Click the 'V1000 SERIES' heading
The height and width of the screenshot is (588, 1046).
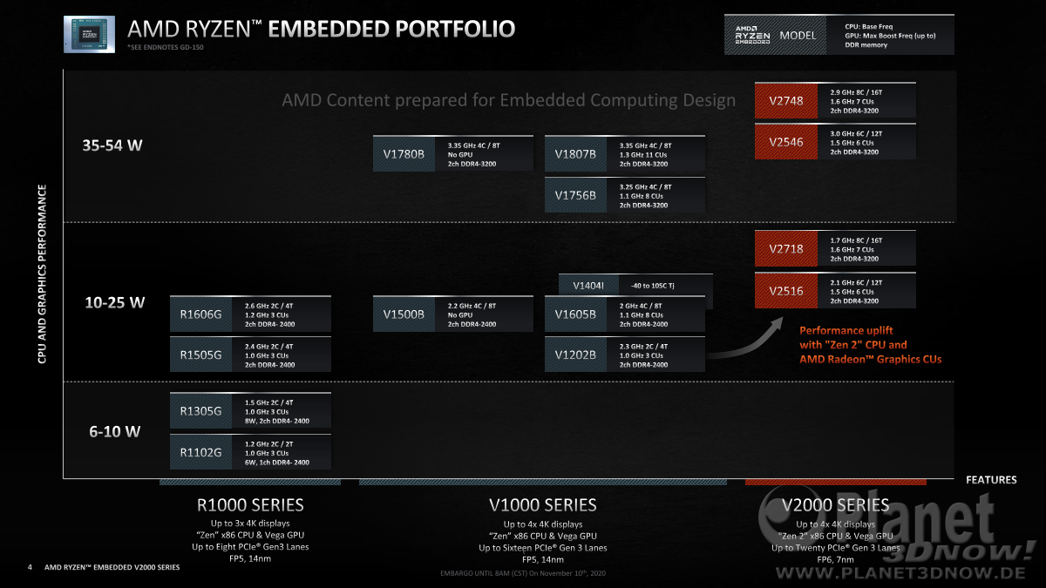coord(543,505)
